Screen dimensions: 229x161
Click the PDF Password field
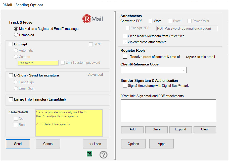pos(187,28)
